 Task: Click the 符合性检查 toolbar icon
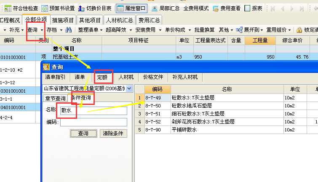point(8,8)
